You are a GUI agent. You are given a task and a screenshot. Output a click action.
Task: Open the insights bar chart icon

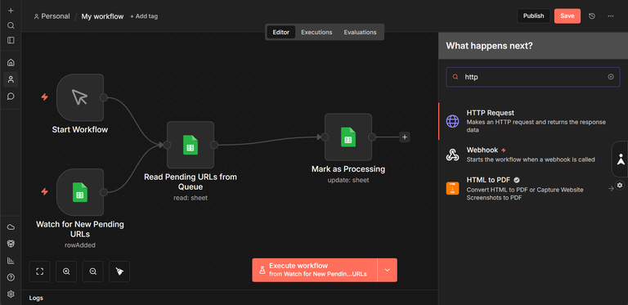coord(11,261)
